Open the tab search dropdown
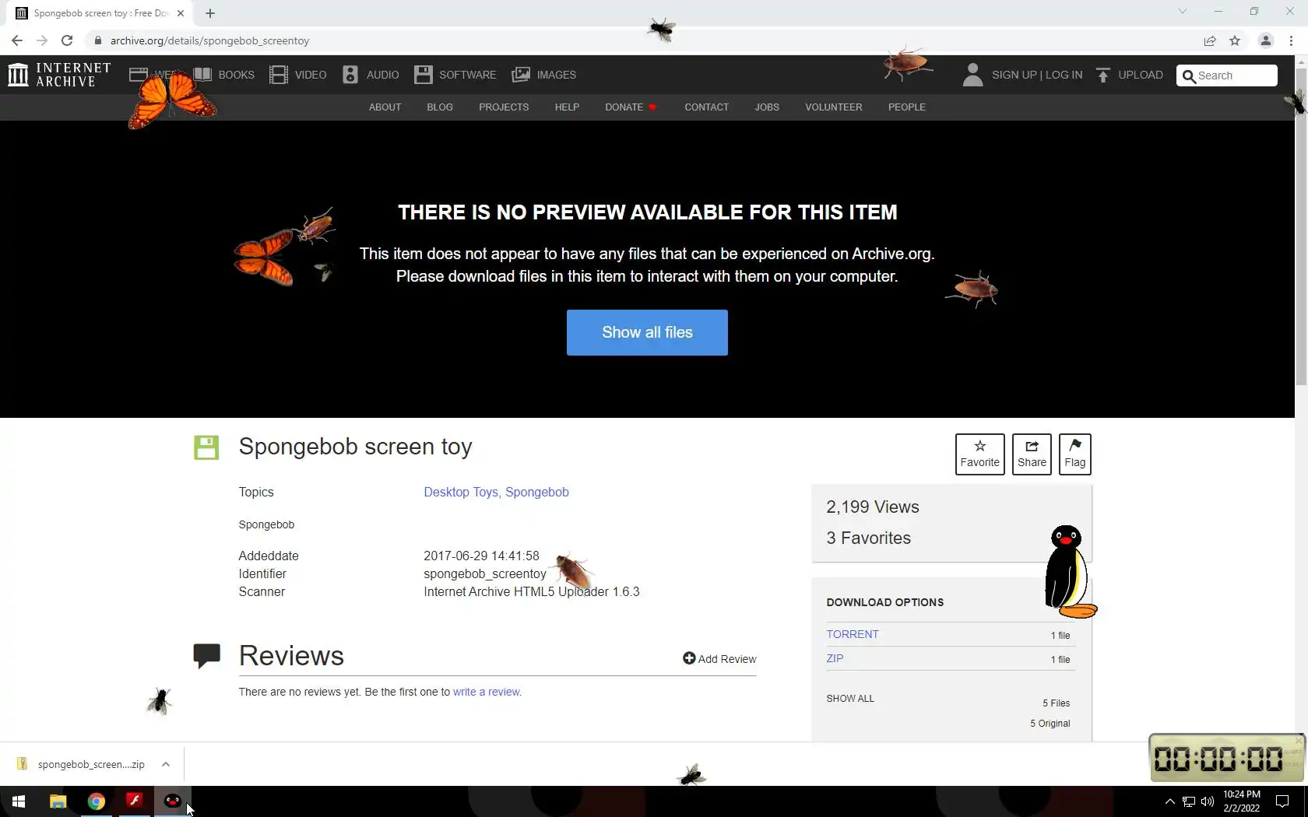The image size is (1308, 817). [1182, 12]
